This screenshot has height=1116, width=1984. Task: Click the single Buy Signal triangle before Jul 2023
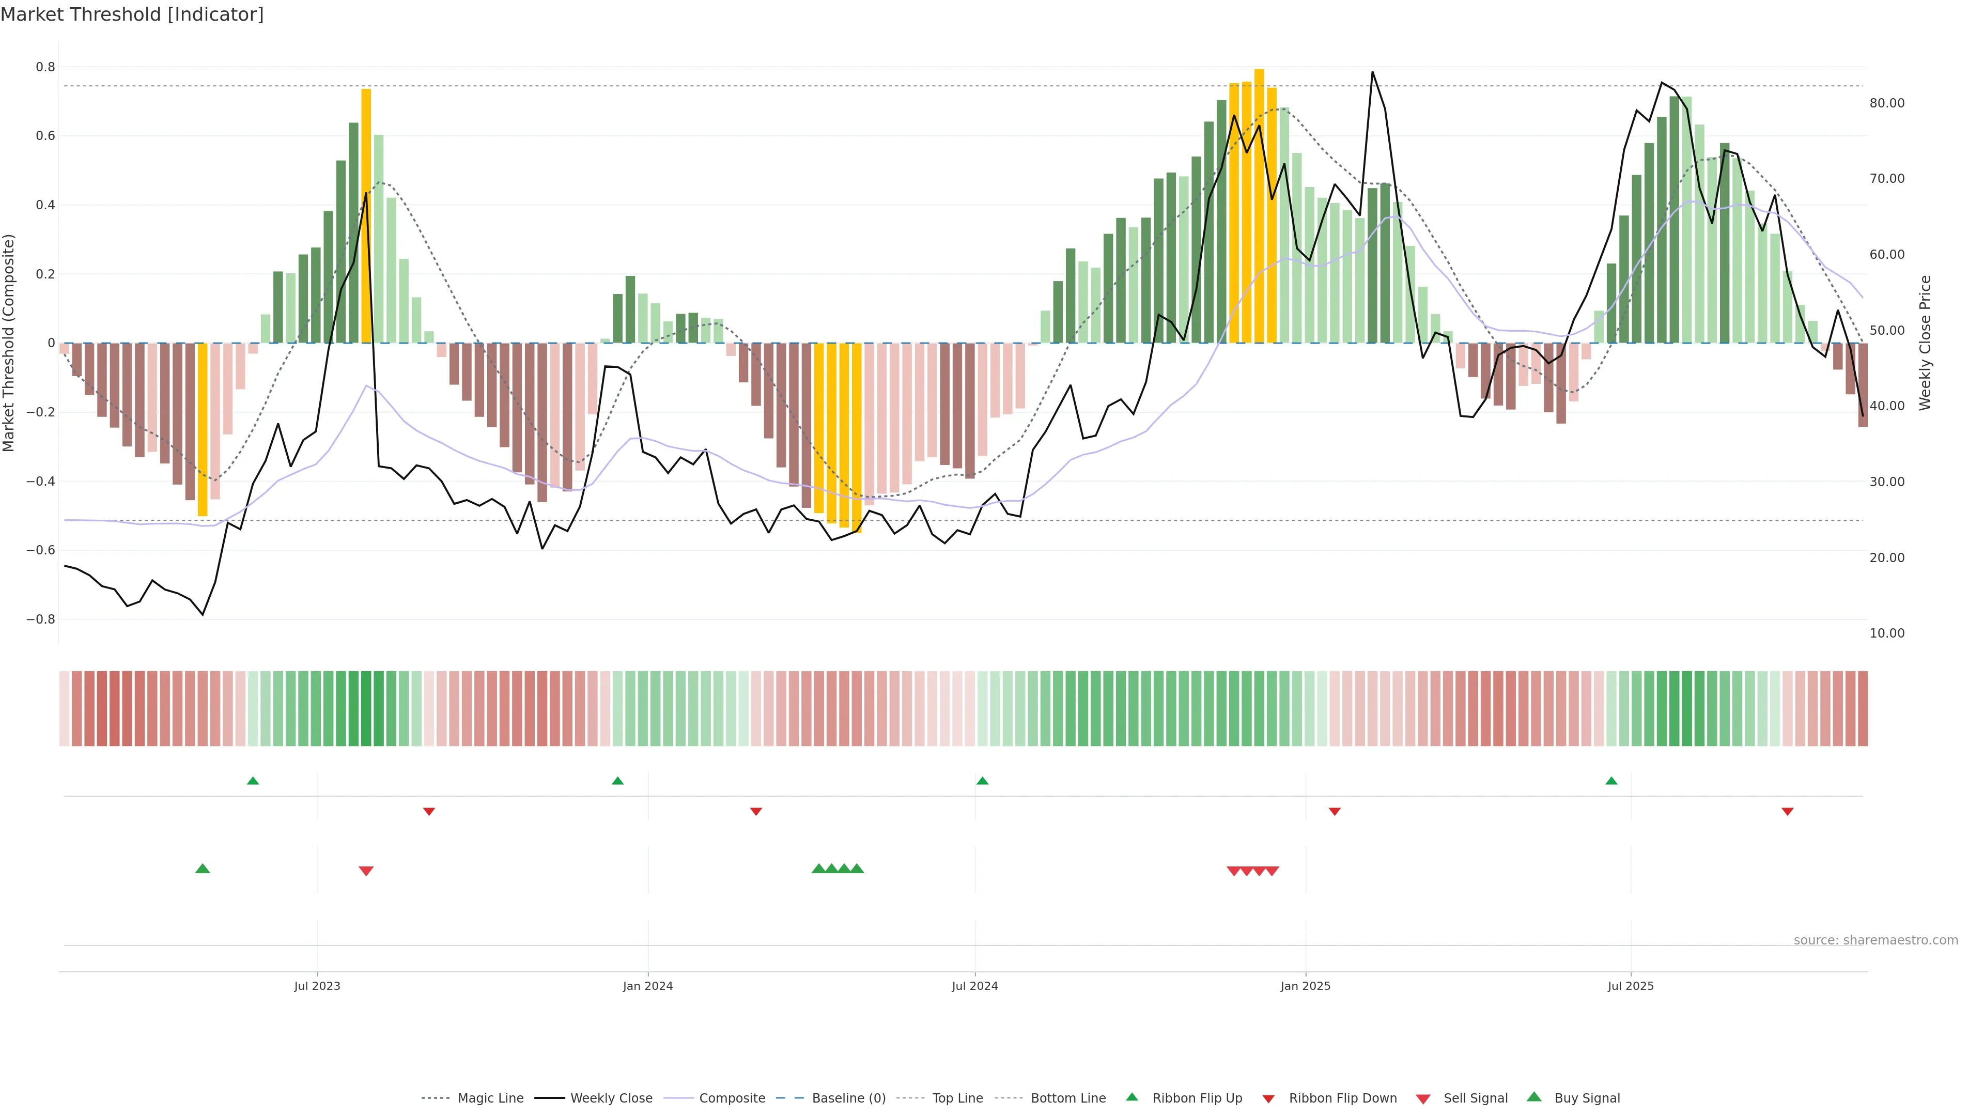coord(203,869)
